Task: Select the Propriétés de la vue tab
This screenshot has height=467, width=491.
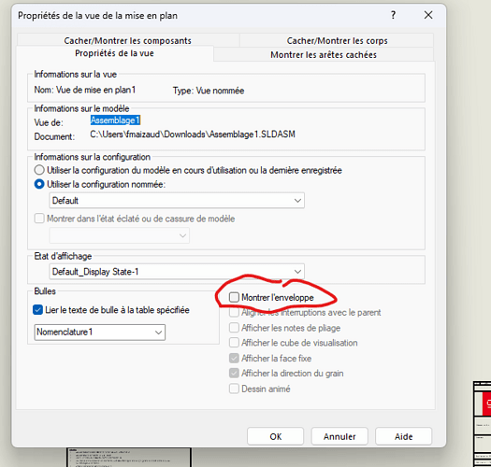Action: point(115,53)
